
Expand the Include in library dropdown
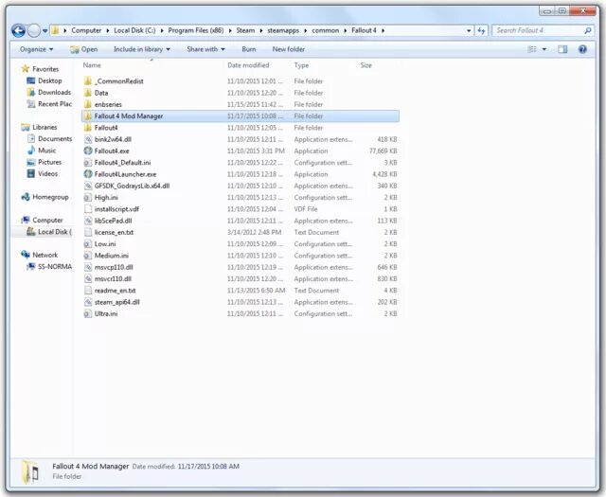(141, 49)
